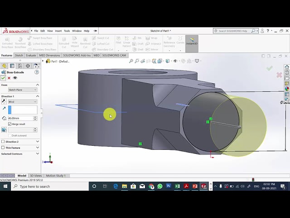Click the Shell feature tool

(x=138, y=50)
